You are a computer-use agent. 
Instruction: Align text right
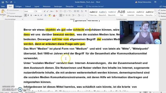[66, 16]
